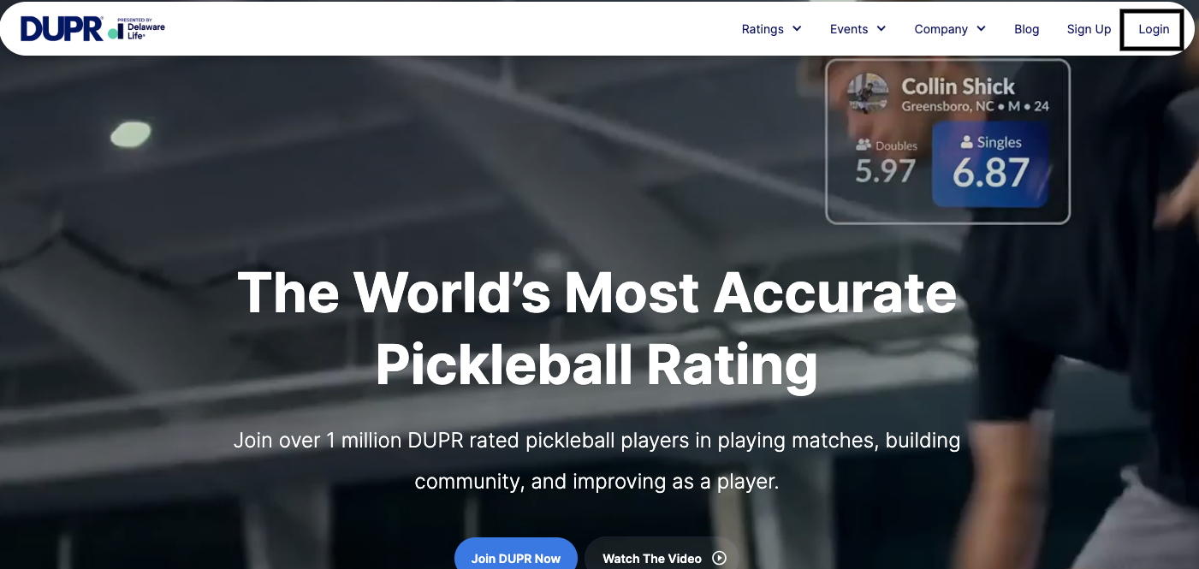Click the single-person Singles icon
The image size is (1199, 569).
point(966,142)
